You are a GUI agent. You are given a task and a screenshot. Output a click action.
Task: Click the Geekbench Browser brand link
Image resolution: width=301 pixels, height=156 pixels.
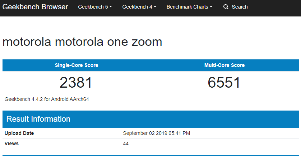pos(35,7)
